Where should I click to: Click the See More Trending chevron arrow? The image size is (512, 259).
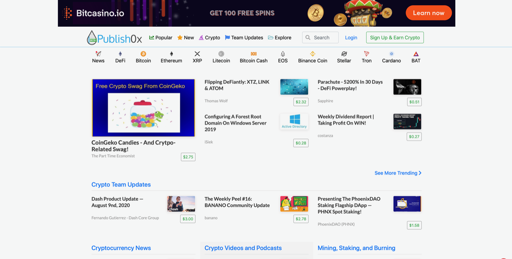tap(420, 173)
